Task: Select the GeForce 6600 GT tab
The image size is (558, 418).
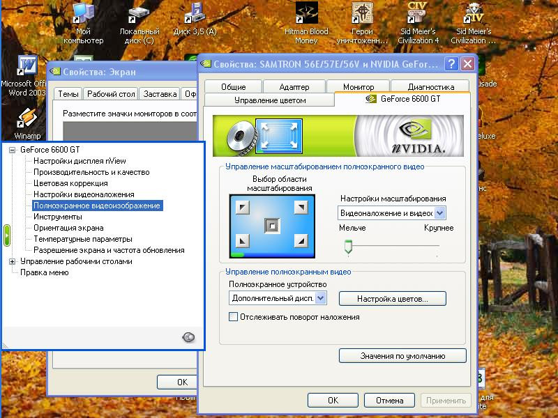Action: [x=402, y=99]
